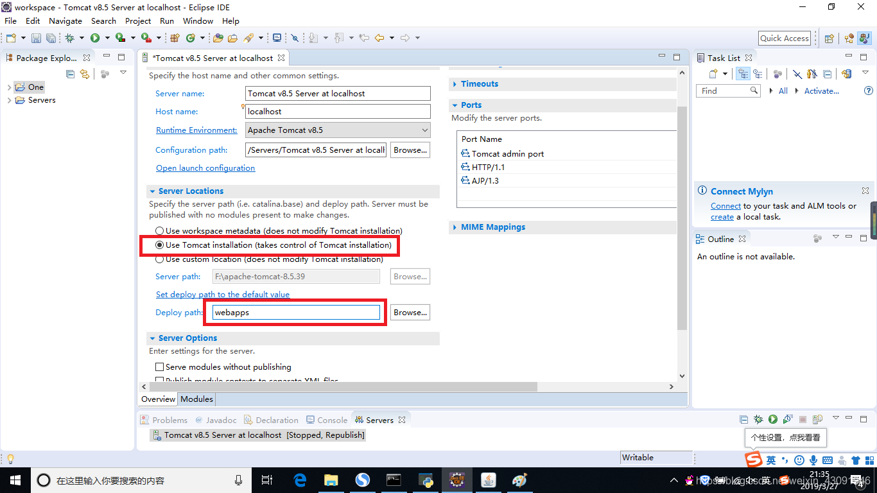Viewport: 877px width, 493px height.
Task: Click the Connect link in Connect Mylyn
Action: pos(725,205)
